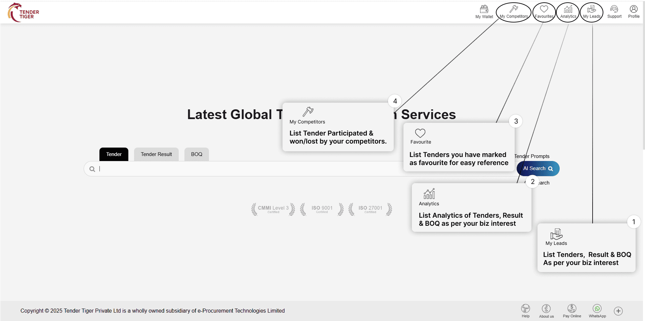645x321 pixels.
Task: Open My Wallet from top navigation
Action: (x=484, y=12)
